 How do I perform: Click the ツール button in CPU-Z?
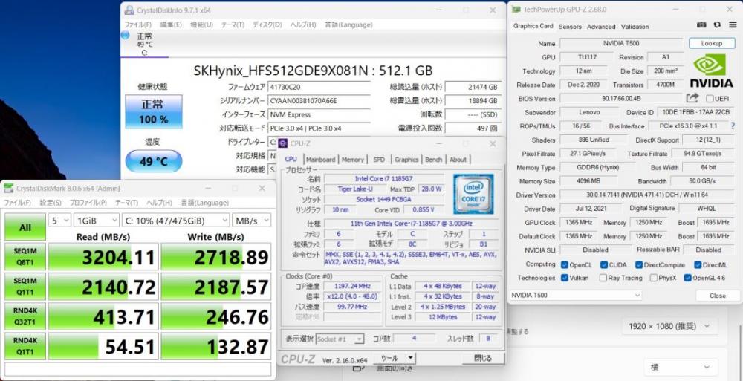click(x=389, y=358)
